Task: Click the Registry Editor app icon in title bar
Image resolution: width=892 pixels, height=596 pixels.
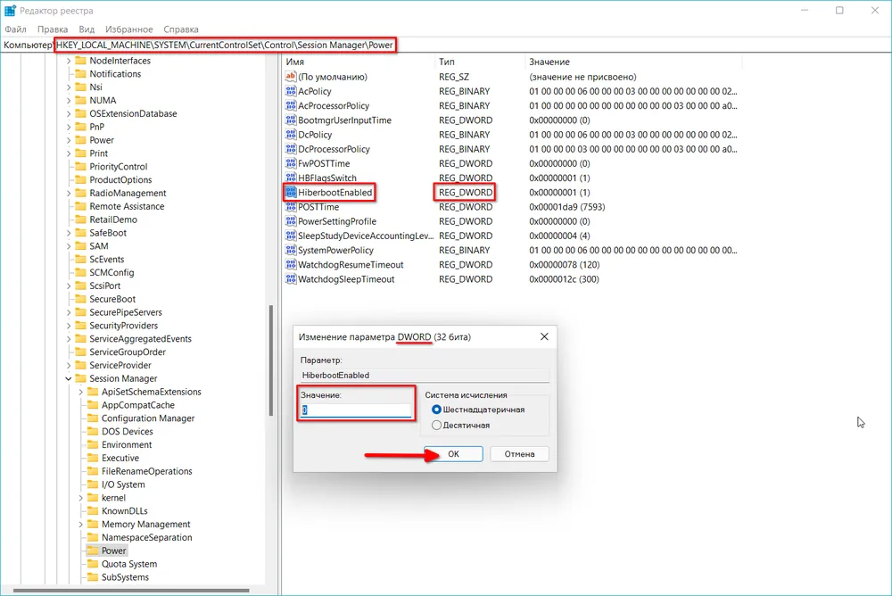Action: coord(10,10)
